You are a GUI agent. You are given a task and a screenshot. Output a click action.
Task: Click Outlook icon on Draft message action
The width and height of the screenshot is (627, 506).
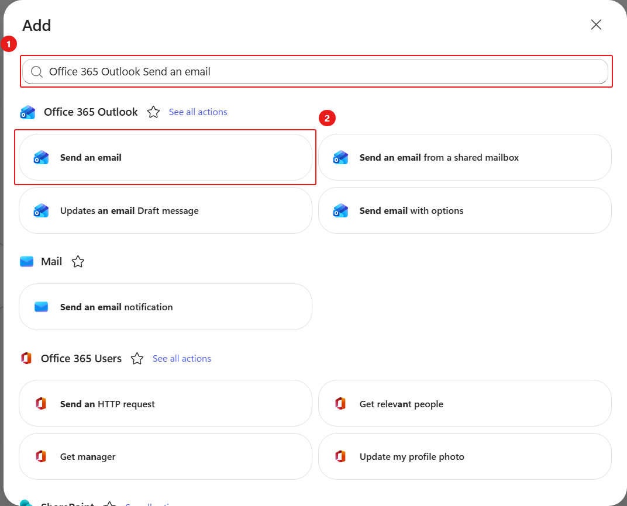coord(41,210)
